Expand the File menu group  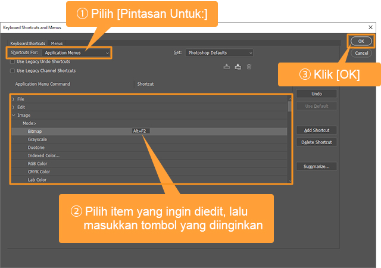tap(14, 99)
